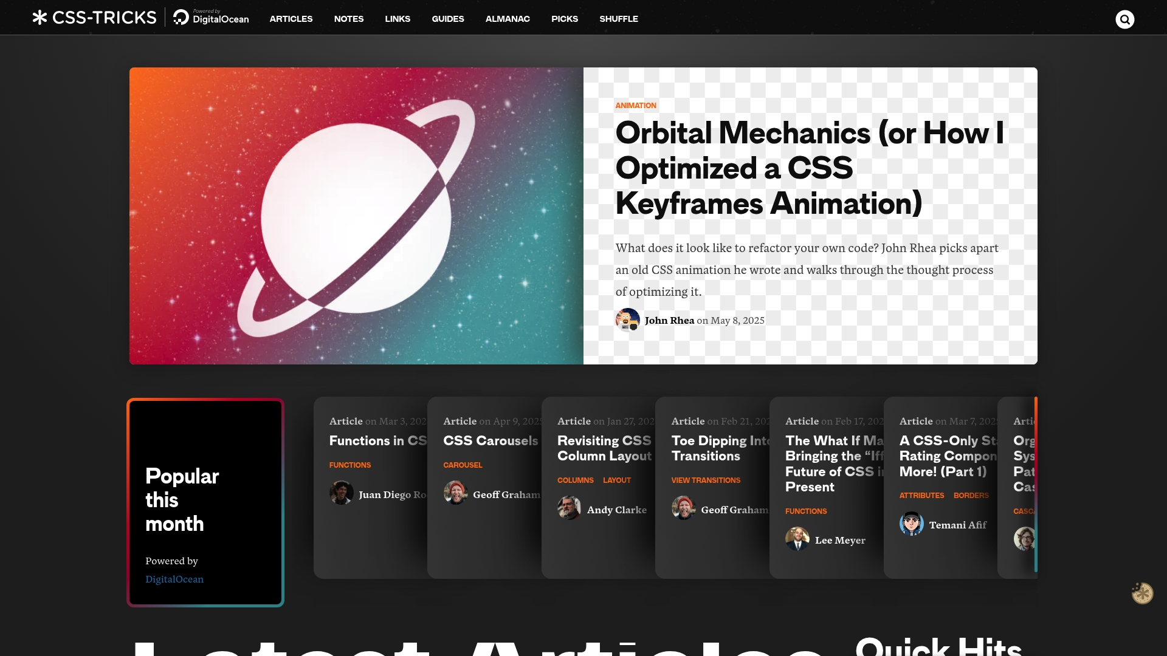This screenshot has height=656, width=1167.
Task: Click the Quick Hits heading
Action: click(x=938, y=646)
